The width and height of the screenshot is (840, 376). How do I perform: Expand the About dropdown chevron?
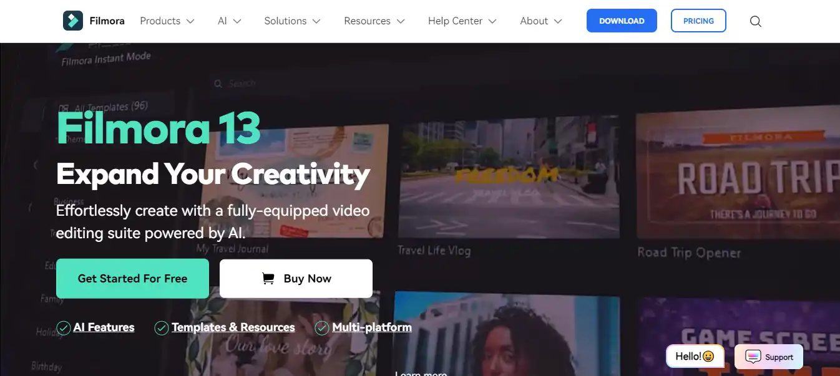[558, 21]
